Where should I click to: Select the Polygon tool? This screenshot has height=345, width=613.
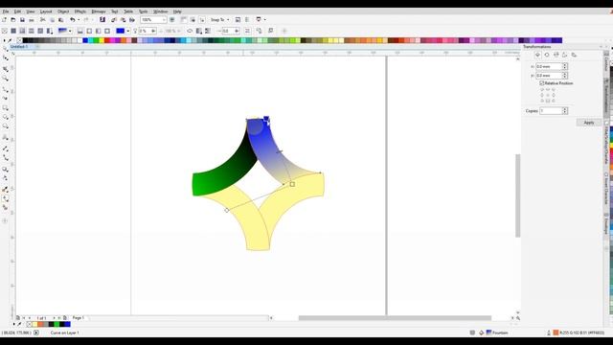pyautogui.click(x=6, y=126)
